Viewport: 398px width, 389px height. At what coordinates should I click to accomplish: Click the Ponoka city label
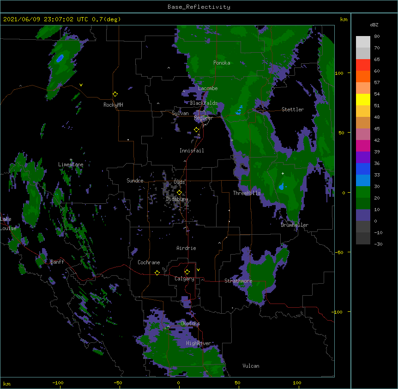click(222, 63)
